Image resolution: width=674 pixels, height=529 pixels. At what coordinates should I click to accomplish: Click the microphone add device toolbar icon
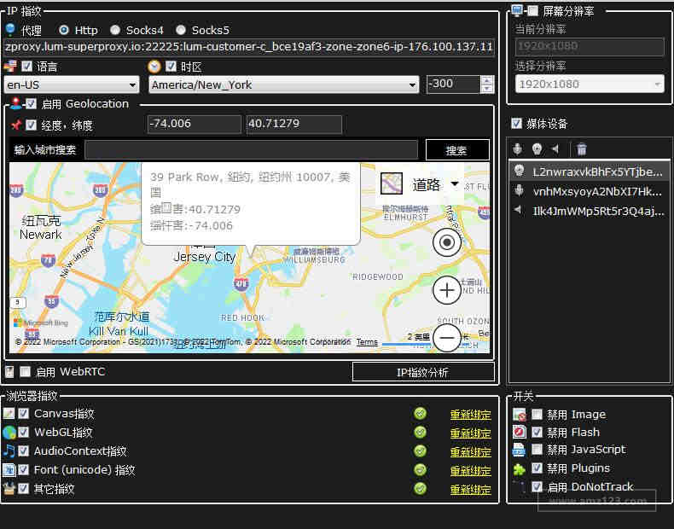point(518,148)
